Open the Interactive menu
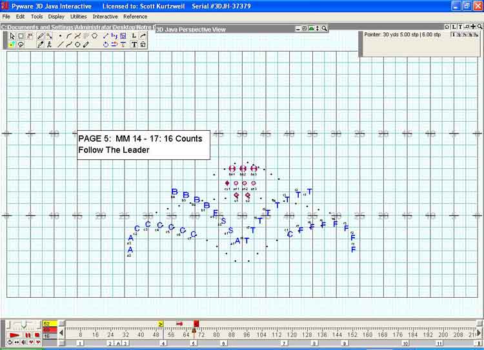484x350 pixels. coord(105,16)
